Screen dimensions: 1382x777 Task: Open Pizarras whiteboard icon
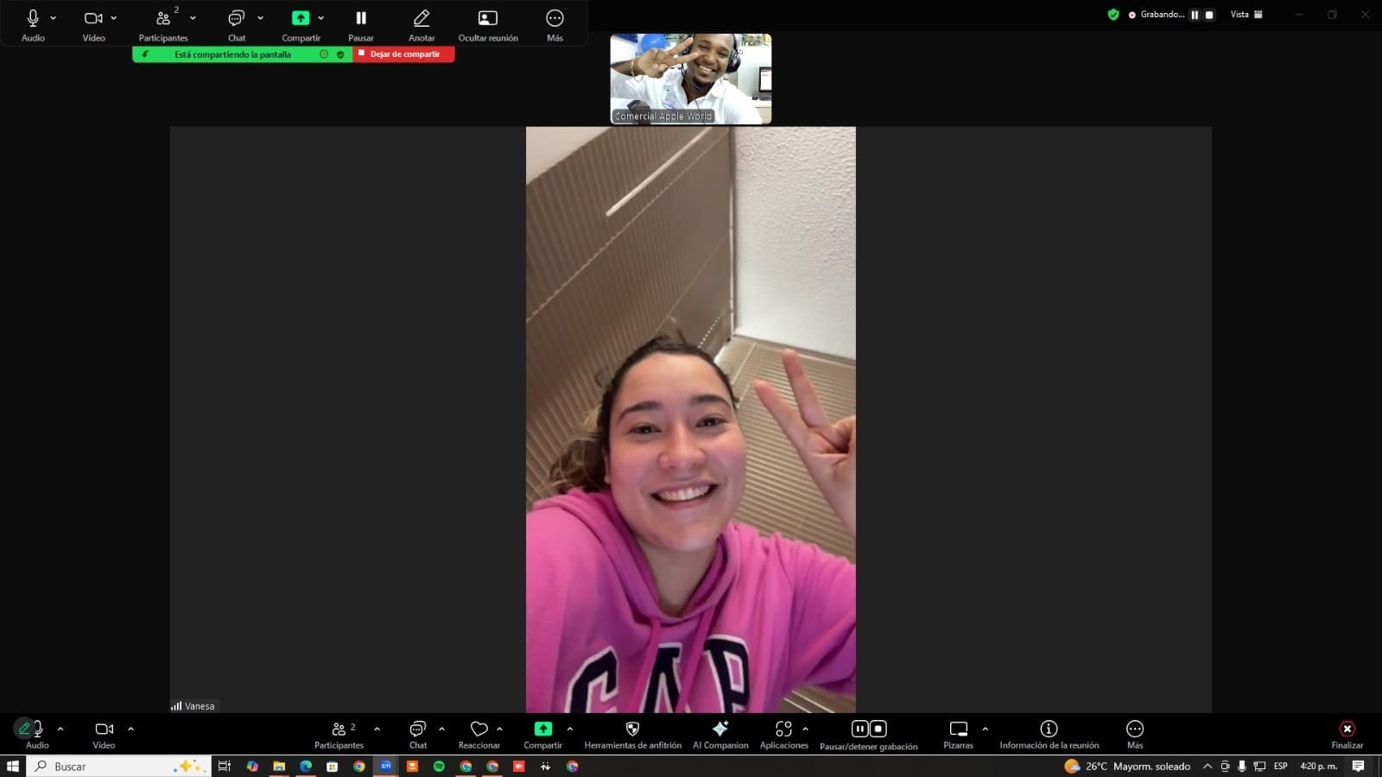click(x=958, y=730)
